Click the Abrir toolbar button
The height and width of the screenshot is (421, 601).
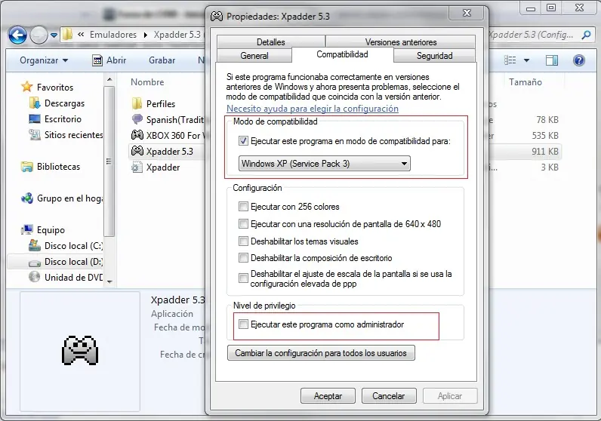click(109, 60)
